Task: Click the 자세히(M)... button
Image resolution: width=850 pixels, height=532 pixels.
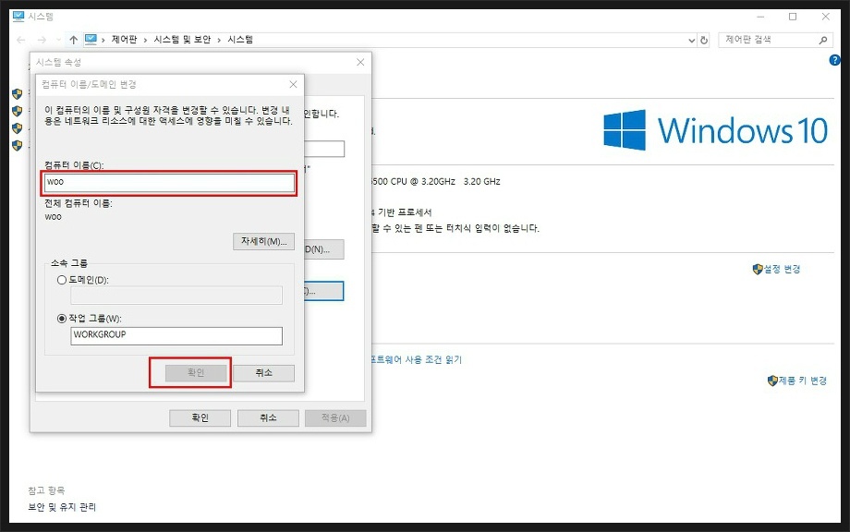Action: [263, 242]
